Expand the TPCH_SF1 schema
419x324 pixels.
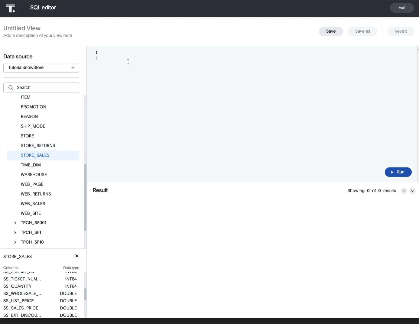15,232
